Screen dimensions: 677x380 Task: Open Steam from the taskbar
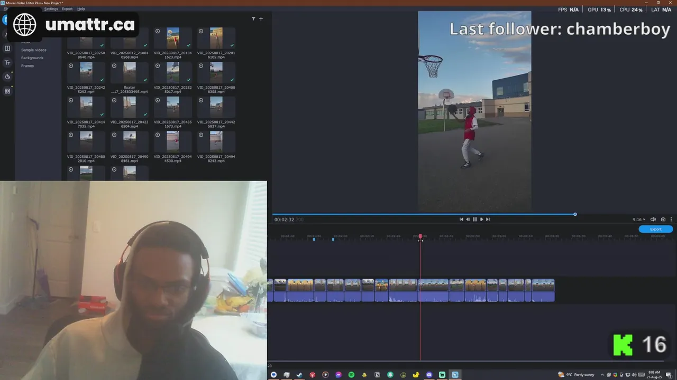click(x=299, y=375)
